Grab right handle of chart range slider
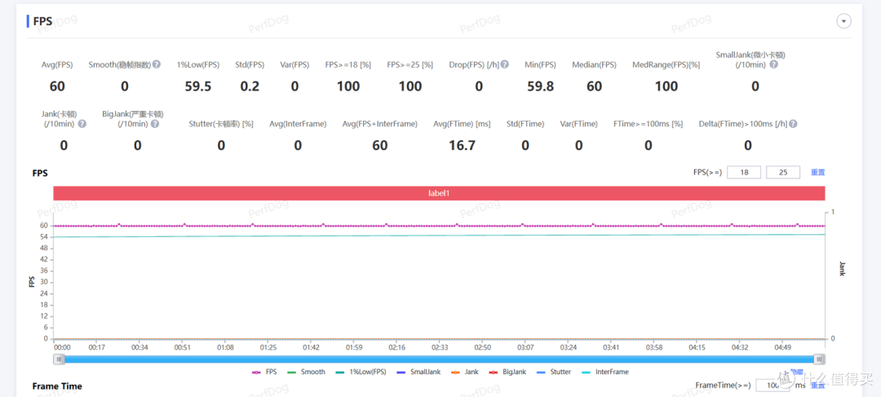The image size is (881, 397). (x=821, y=360)
